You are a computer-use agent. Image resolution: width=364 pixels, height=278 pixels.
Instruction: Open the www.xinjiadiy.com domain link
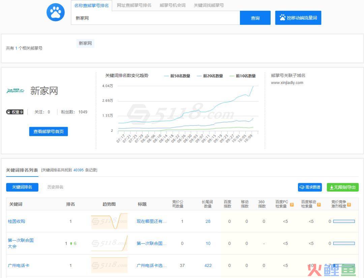click(x=287, y=83)
